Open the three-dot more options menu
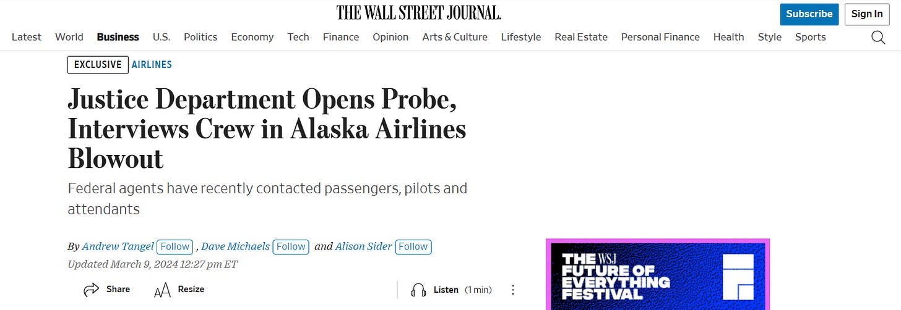 click(512, 290)
